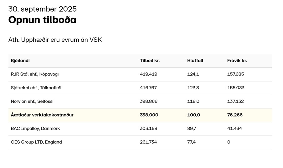The image size is (283, 168).
Task: Click the deviation value 41.434
Action: [234, 129]
